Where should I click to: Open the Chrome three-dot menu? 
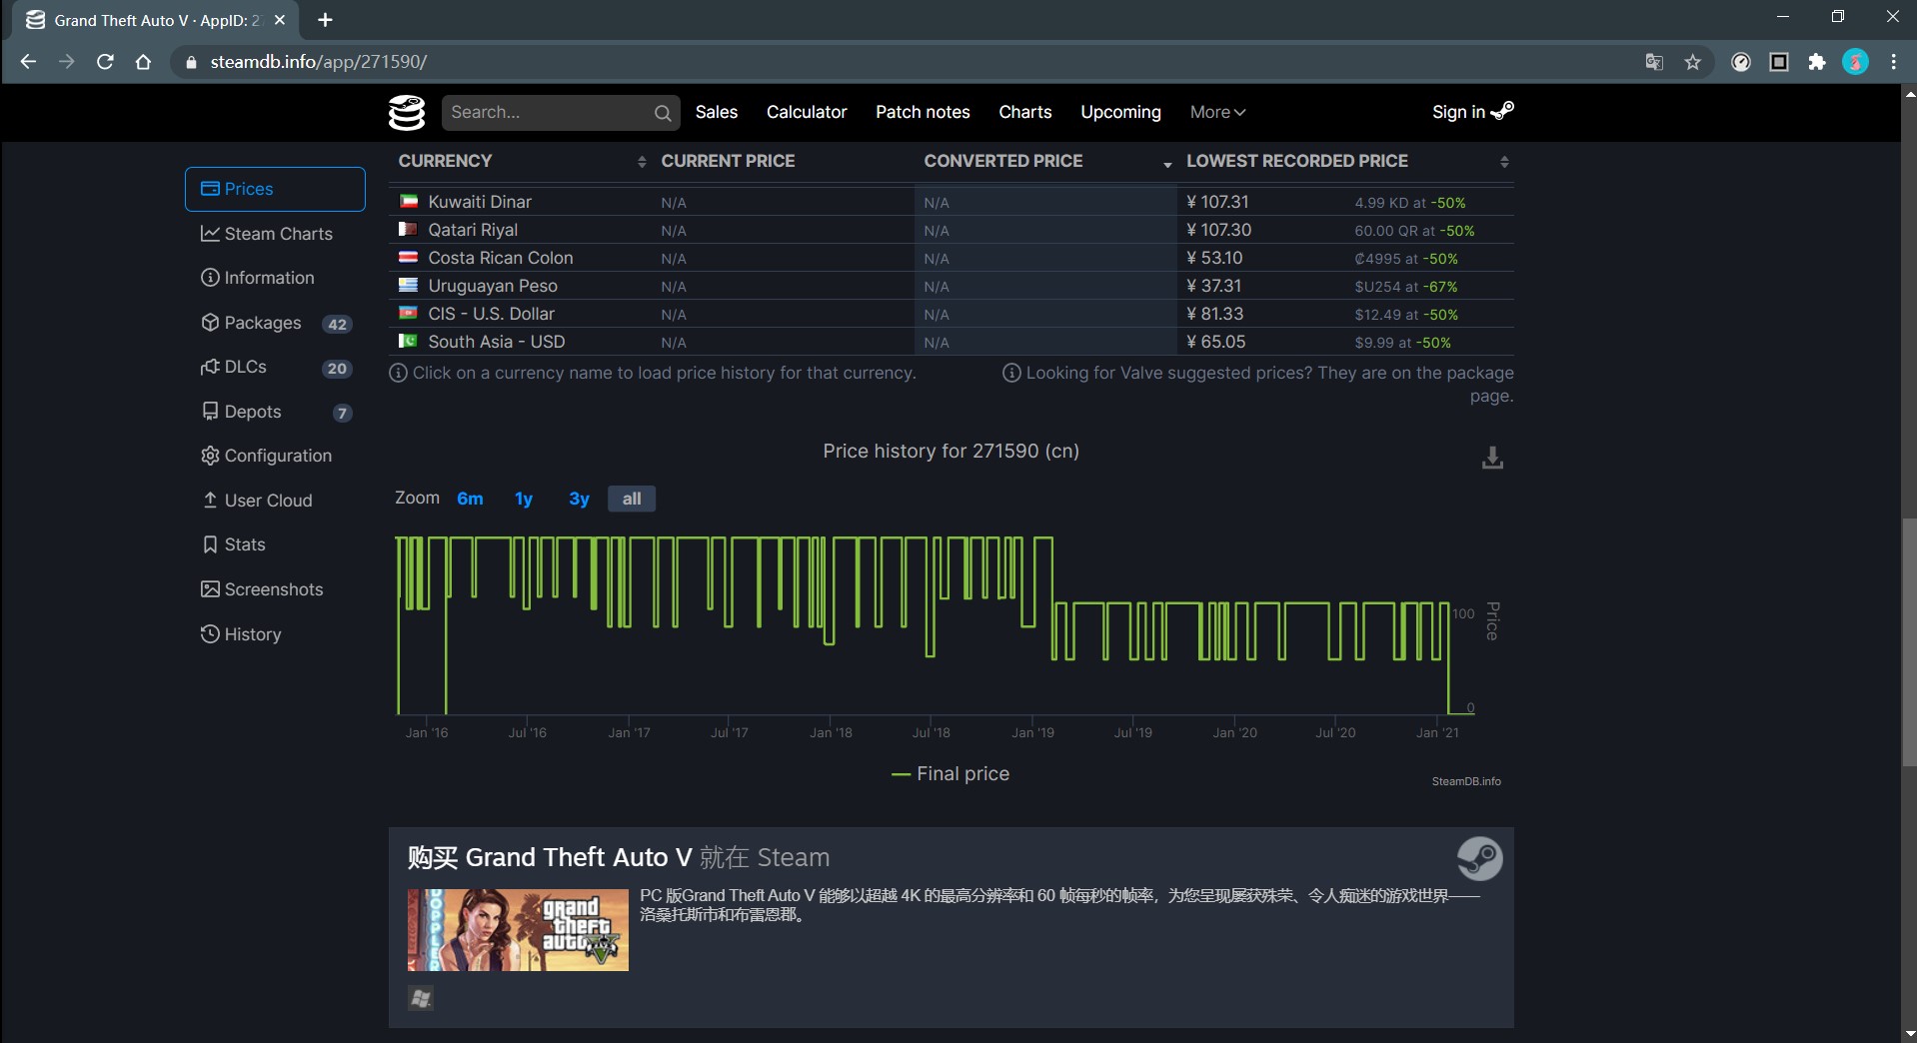click(x=1893, y=62)
